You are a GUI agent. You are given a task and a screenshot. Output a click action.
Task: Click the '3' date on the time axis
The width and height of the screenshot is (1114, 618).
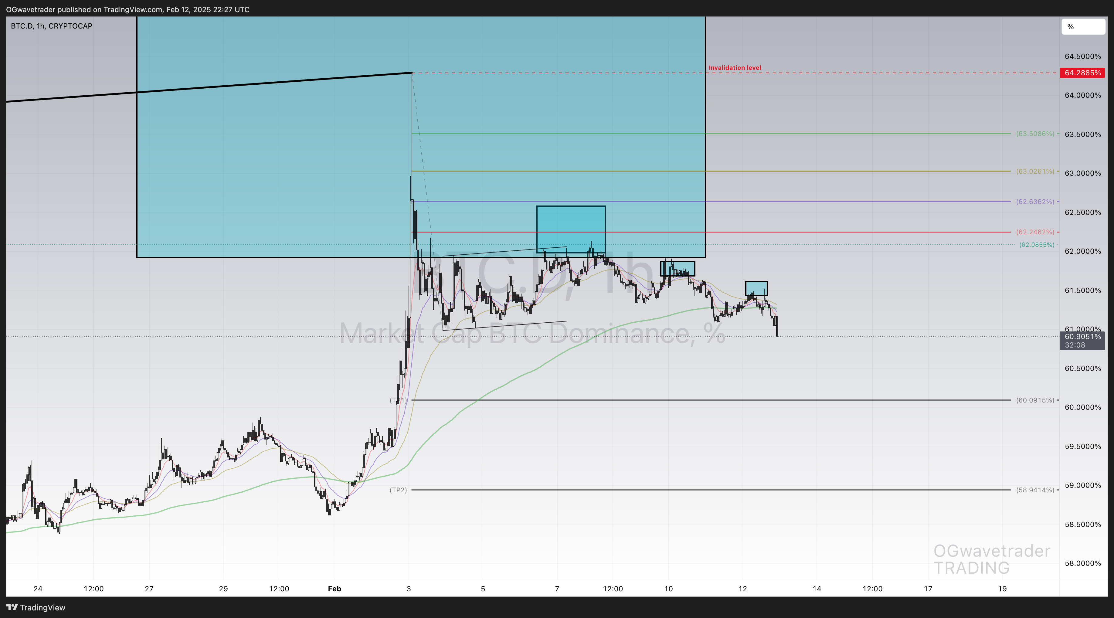(409, 589)
